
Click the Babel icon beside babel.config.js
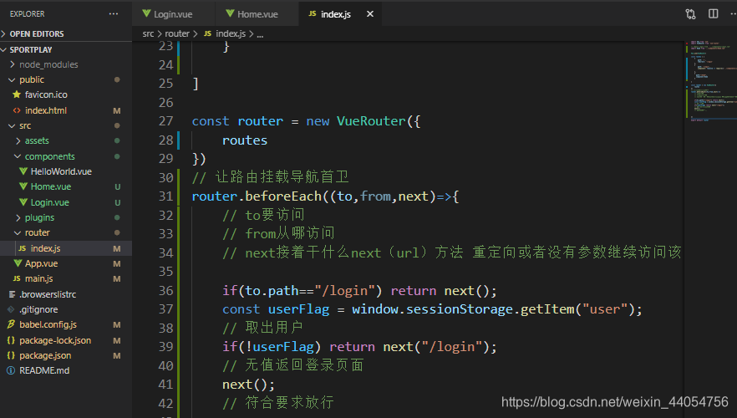pos(11,324)
